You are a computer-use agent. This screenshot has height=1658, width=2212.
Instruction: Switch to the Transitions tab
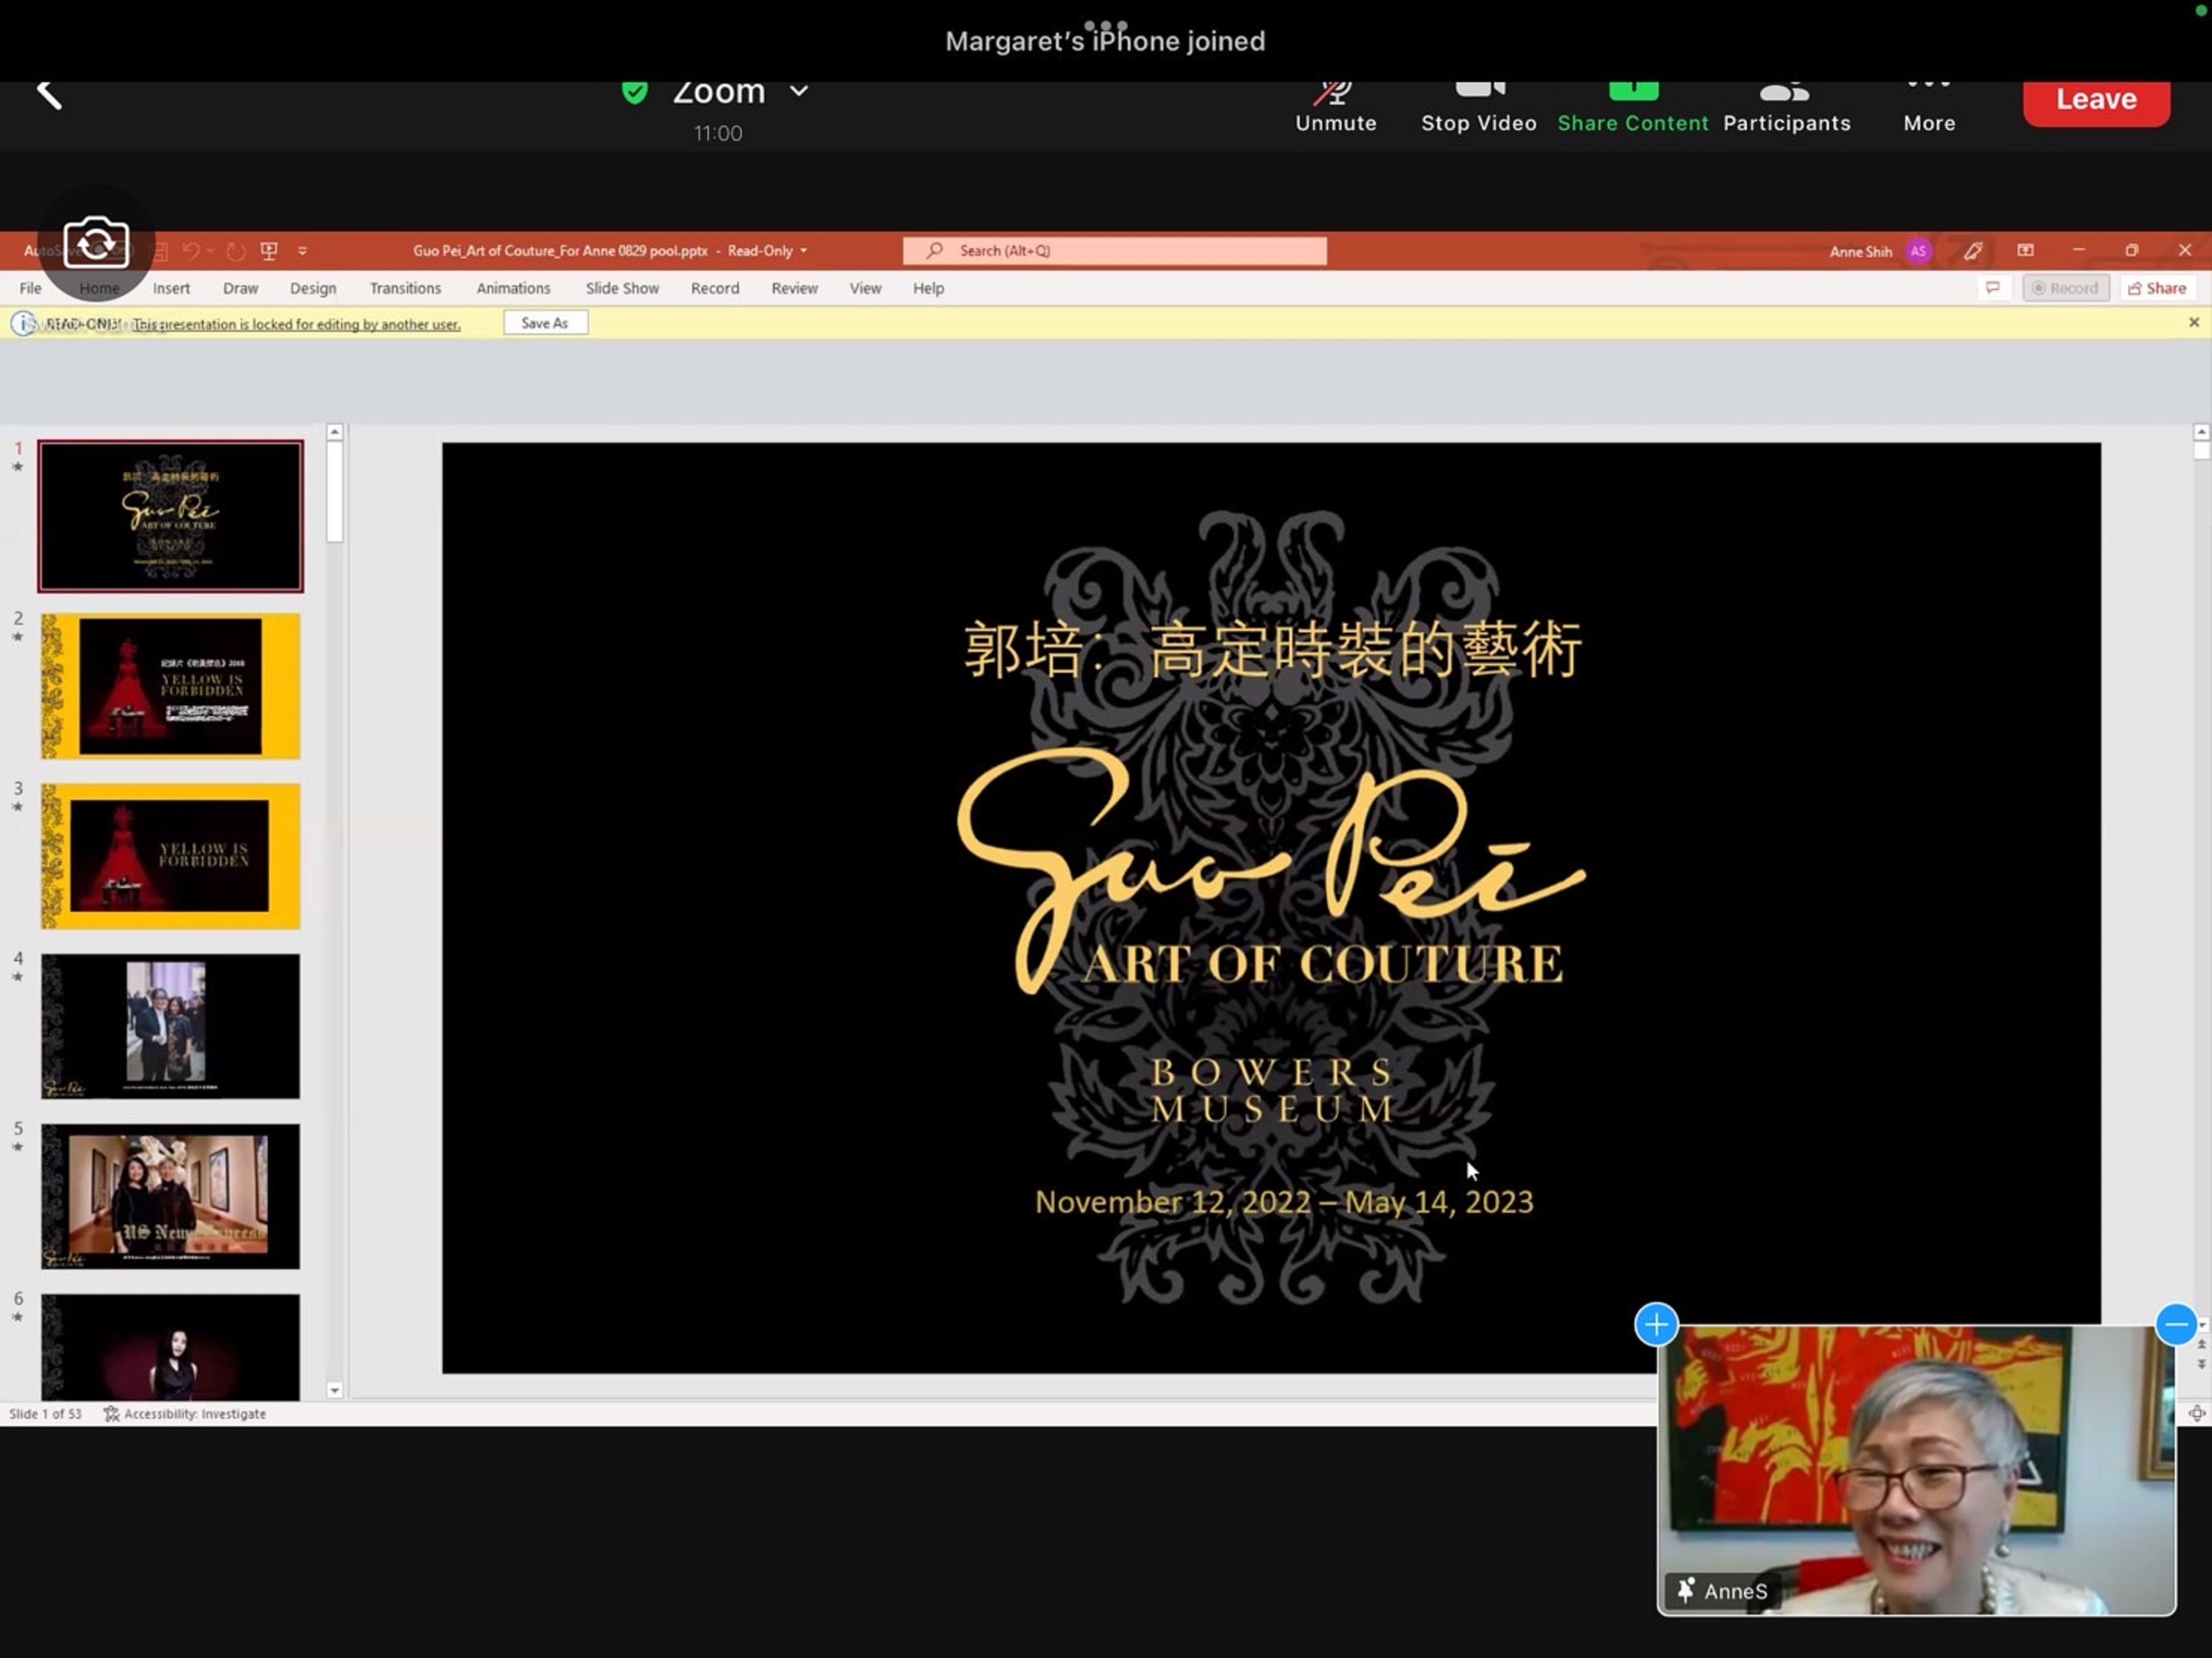coord(405,288)
